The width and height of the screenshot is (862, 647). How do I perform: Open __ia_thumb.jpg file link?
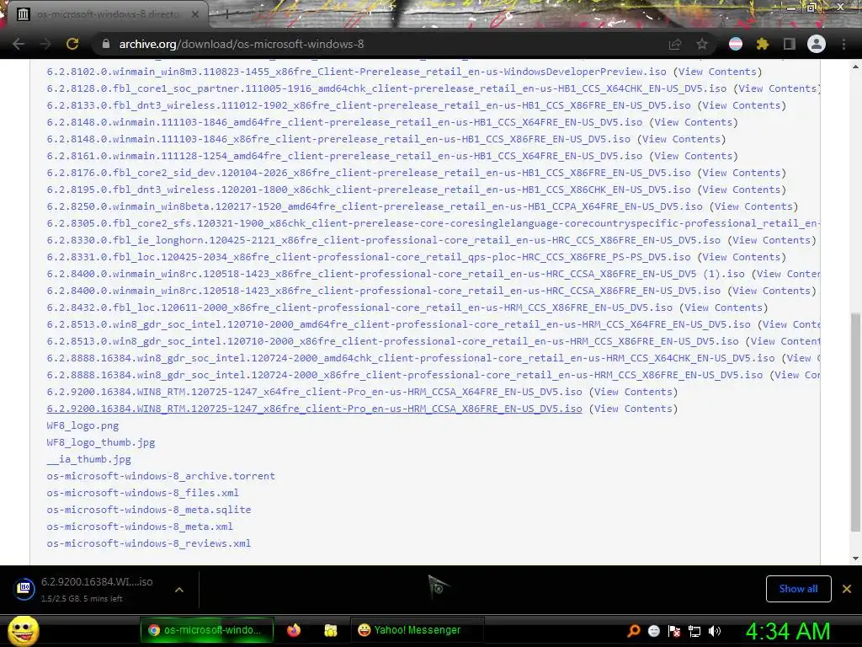point(88,459)
